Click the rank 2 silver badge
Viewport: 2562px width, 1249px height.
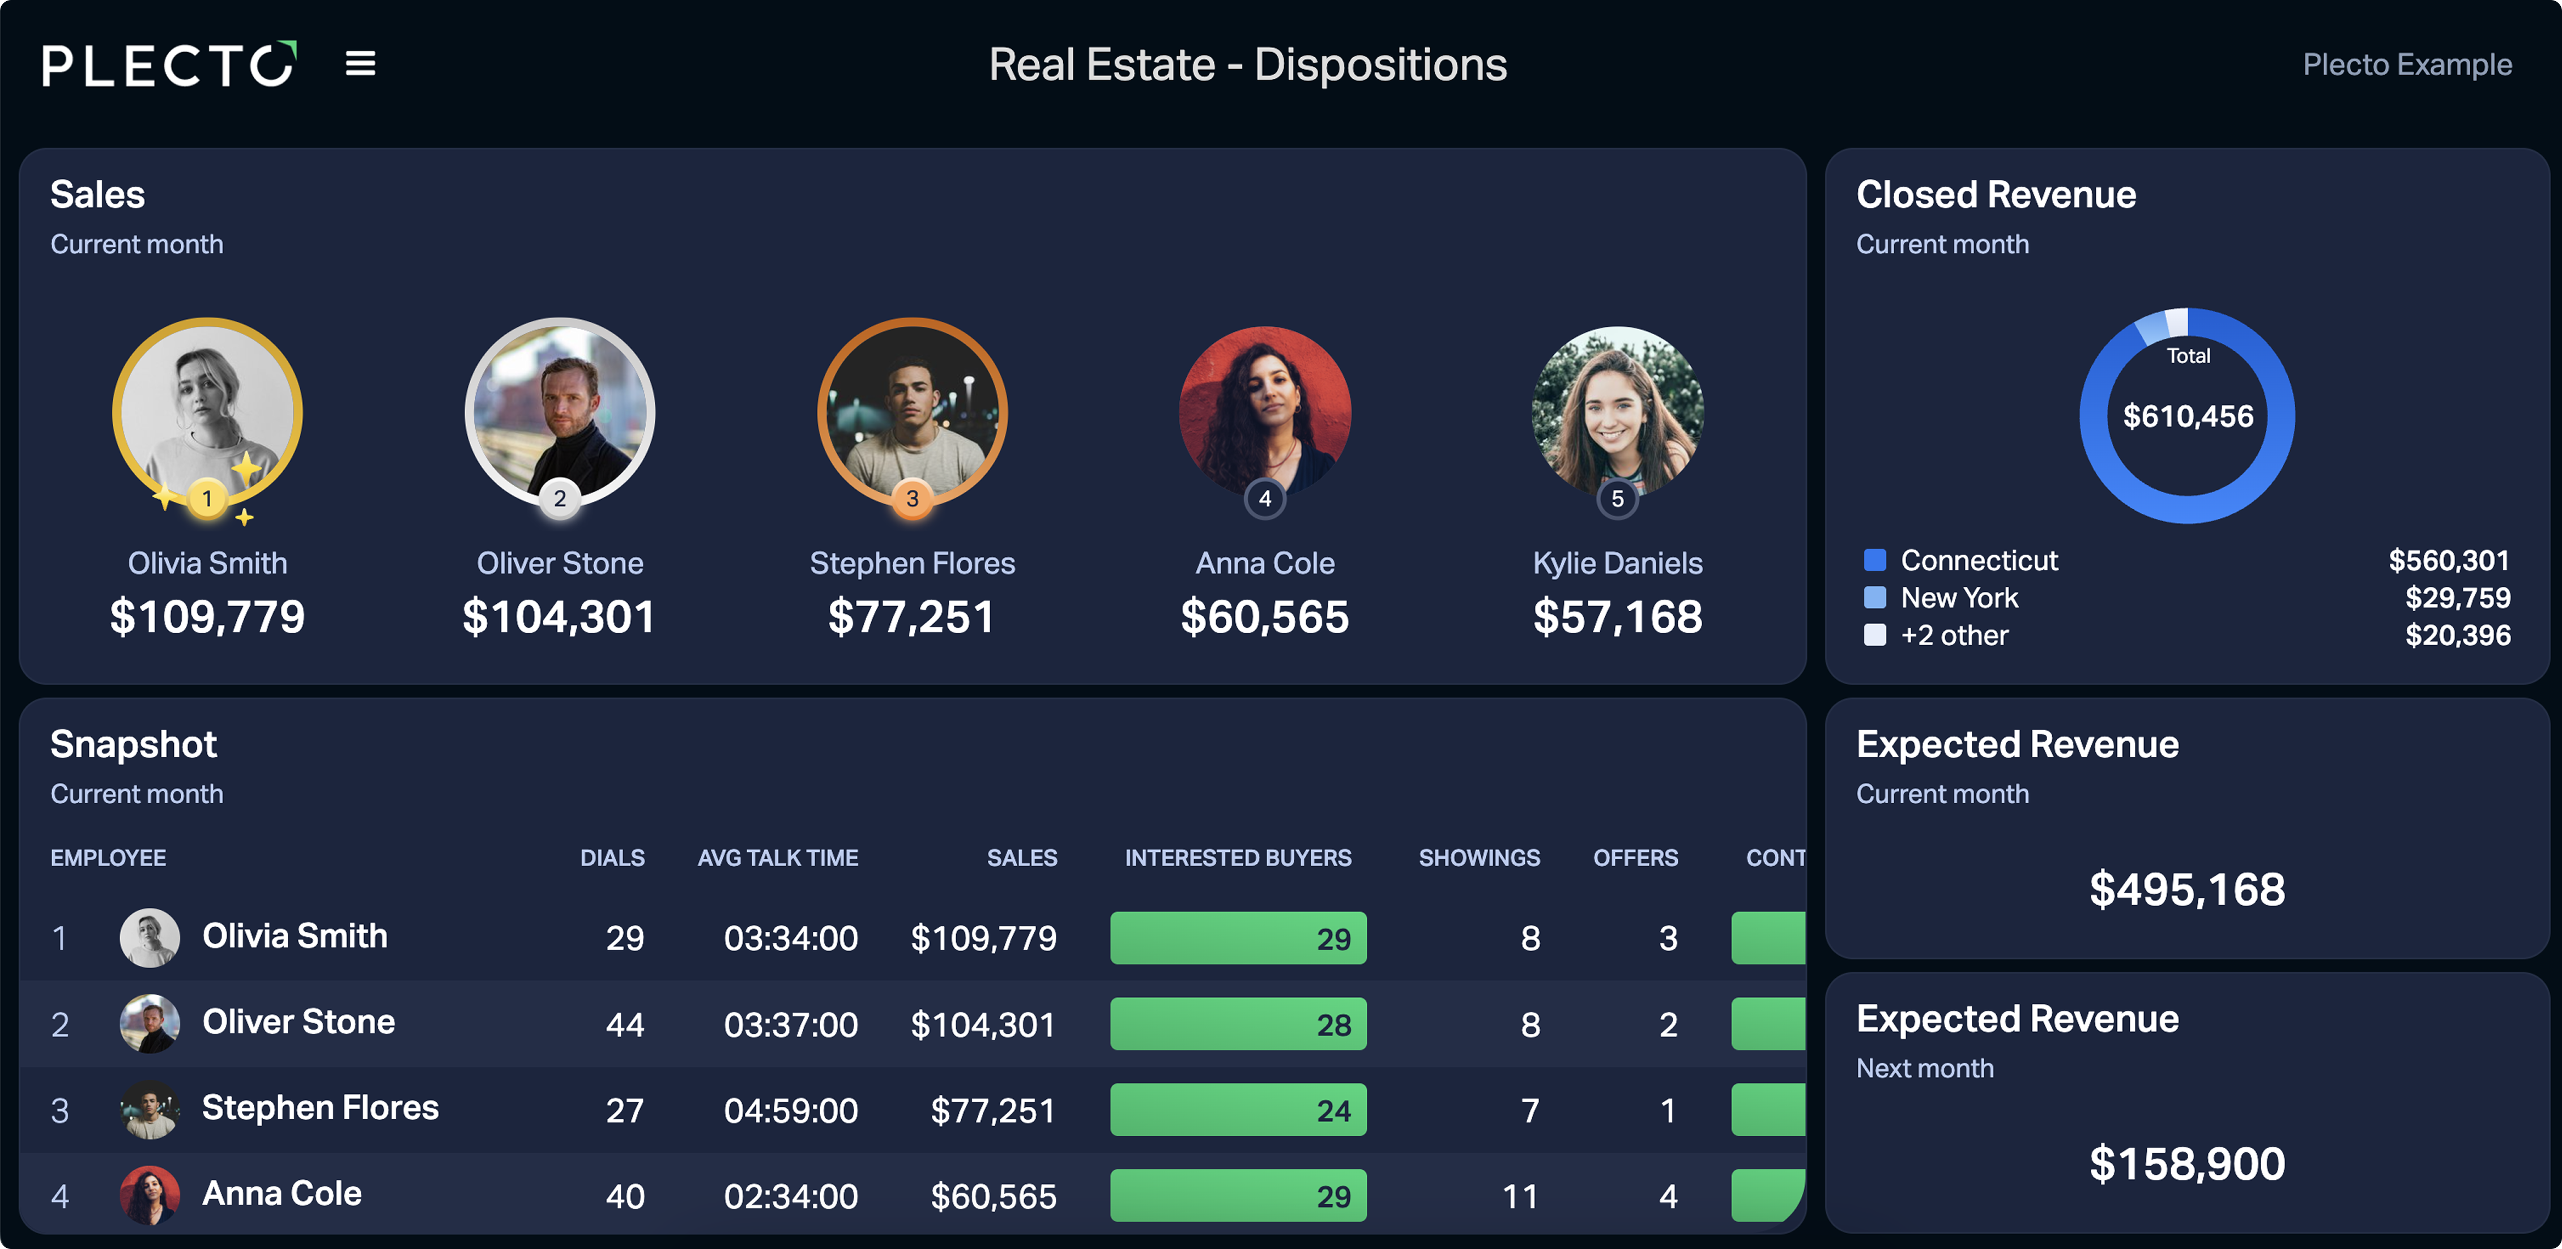click(560, 498)
